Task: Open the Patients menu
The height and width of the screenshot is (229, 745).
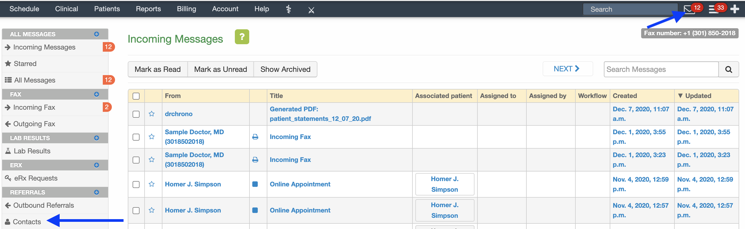Action: tap(107, 9)
